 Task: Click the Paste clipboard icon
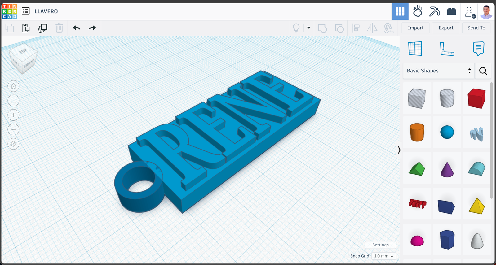(26, 28)
